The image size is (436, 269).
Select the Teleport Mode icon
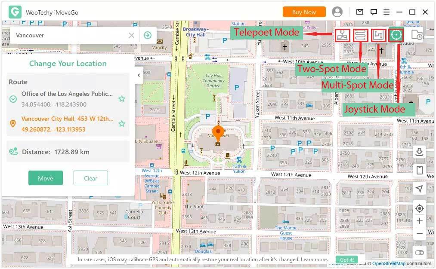point(342,35)
